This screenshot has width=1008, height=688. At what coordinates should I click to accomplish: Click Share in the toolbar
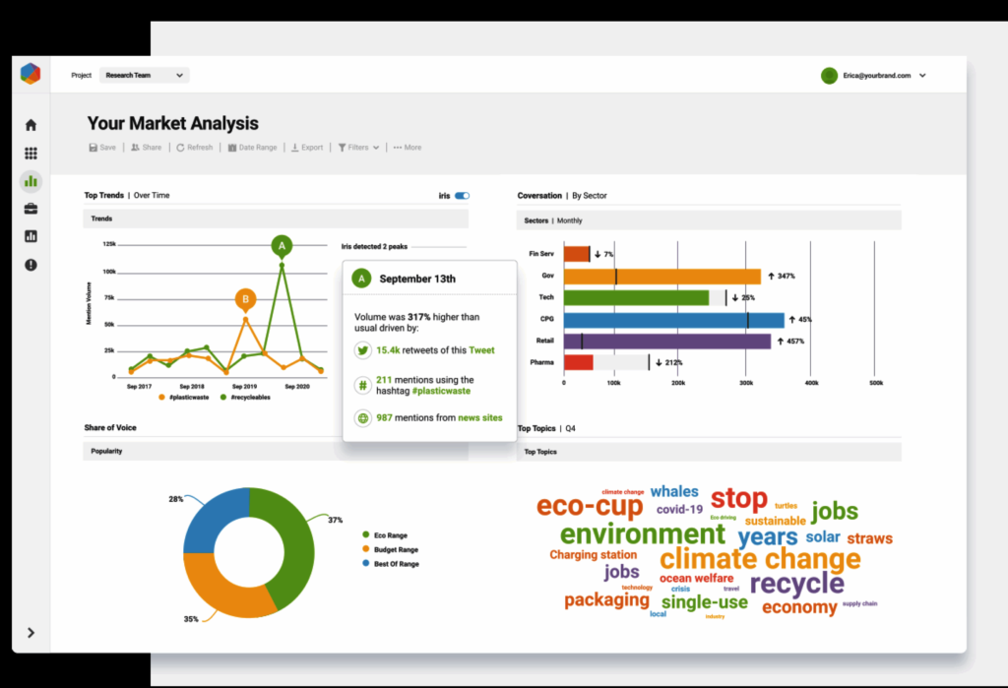click(146, 148)
